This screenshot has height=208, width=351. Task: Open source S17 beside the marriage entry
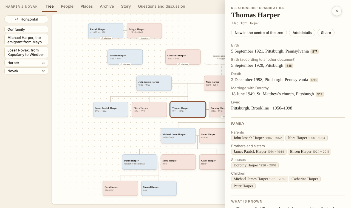pos(320,94)
